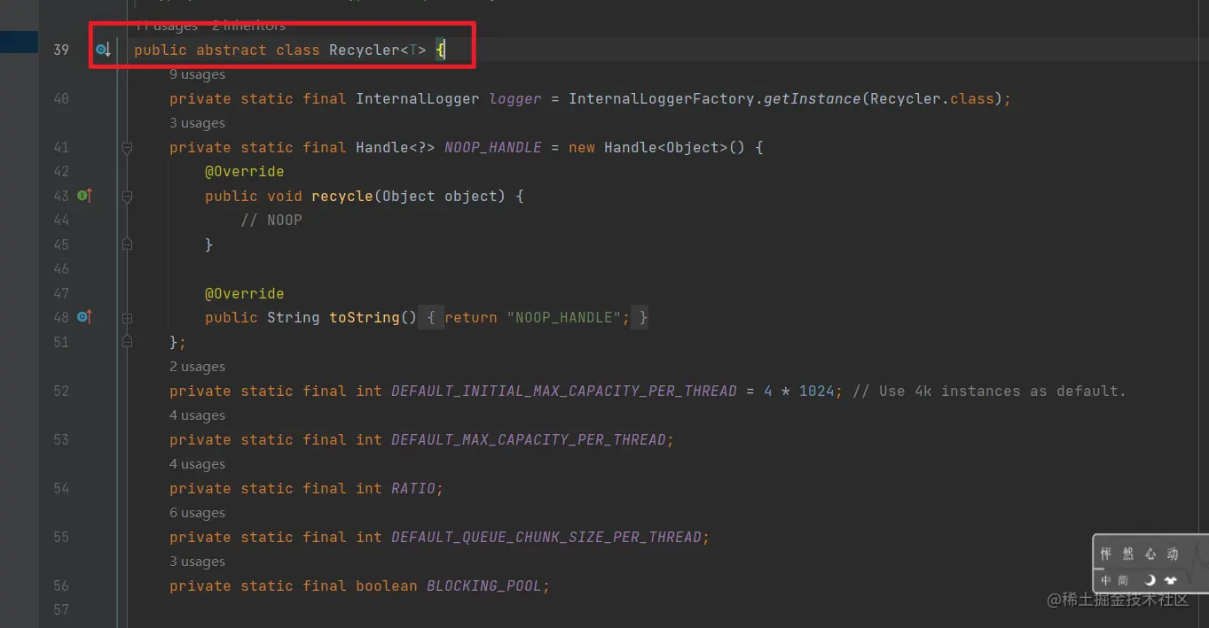The image size is (1209, 628).
Task: Click the Recycler class name in the declaration
Action: (365, 50)
